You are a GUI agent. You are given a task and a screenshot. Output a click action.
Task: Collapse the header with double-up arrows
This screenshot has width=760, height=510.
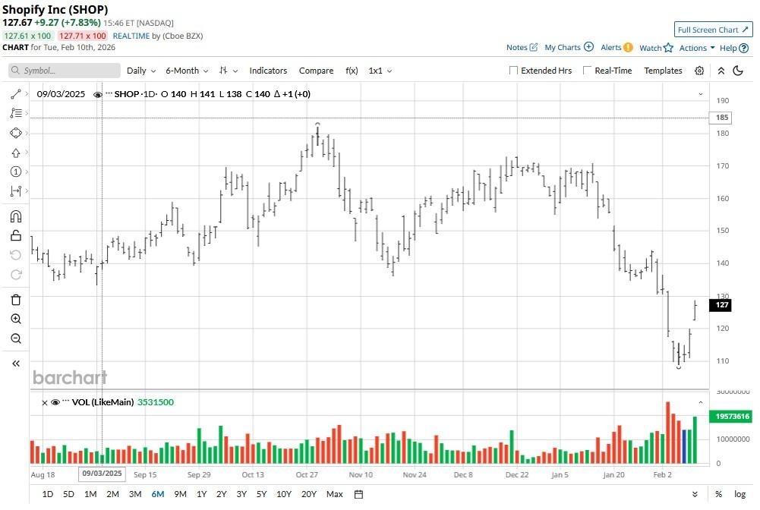pos(721,71)
